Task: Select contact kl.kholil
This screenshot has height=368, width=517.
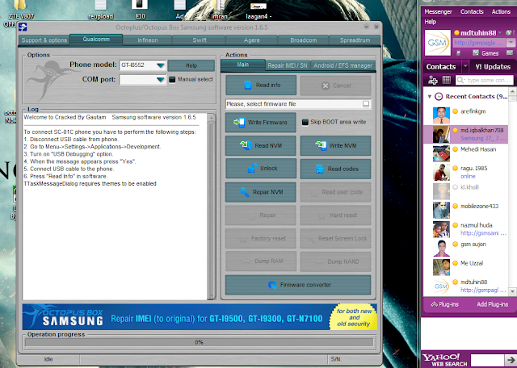Action: click(465, 191)
